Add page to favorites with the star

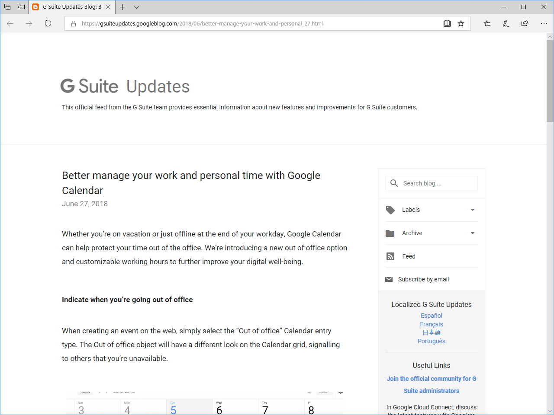461,23
